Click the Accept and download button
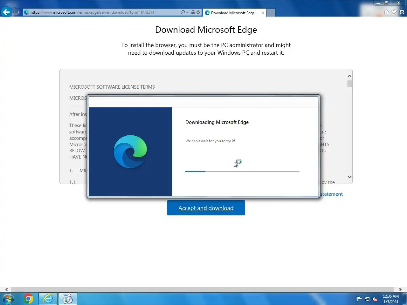The image size is (407, 305). (x=206, y=208)
